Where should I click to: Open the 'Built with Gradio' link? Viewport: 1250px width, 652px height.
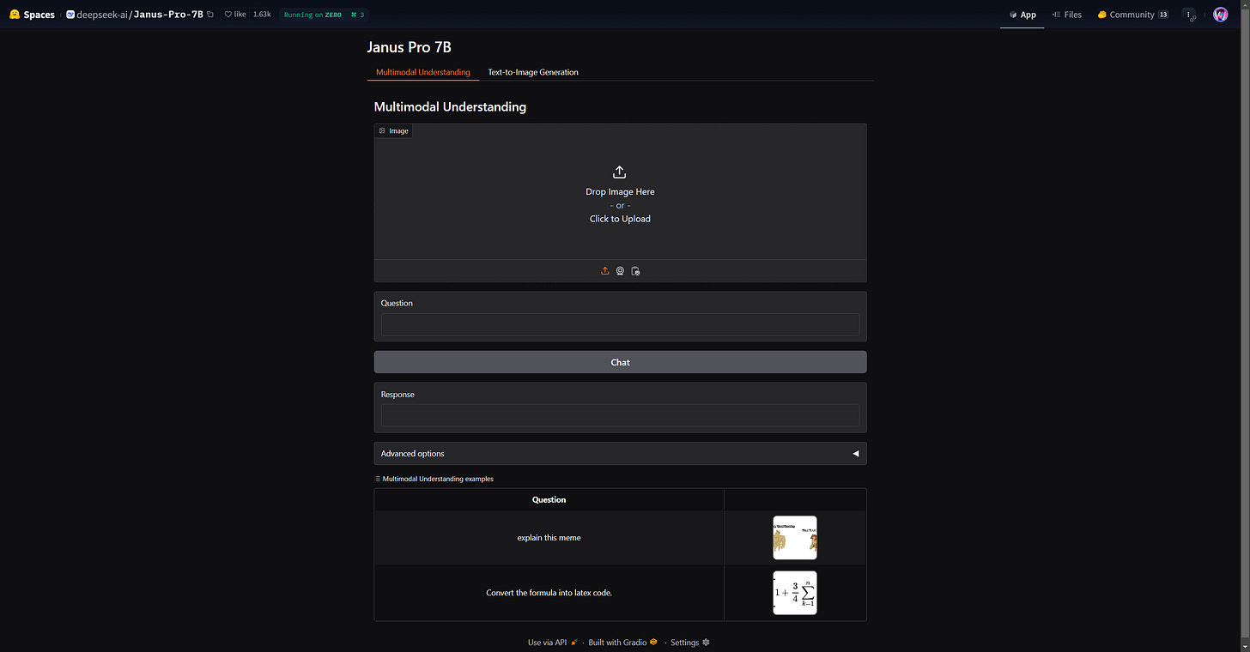click(622, 642)
